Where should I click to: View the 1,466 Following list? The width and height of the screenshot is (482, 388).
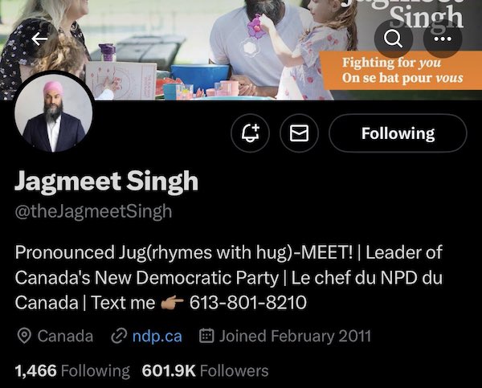(72, 371)
